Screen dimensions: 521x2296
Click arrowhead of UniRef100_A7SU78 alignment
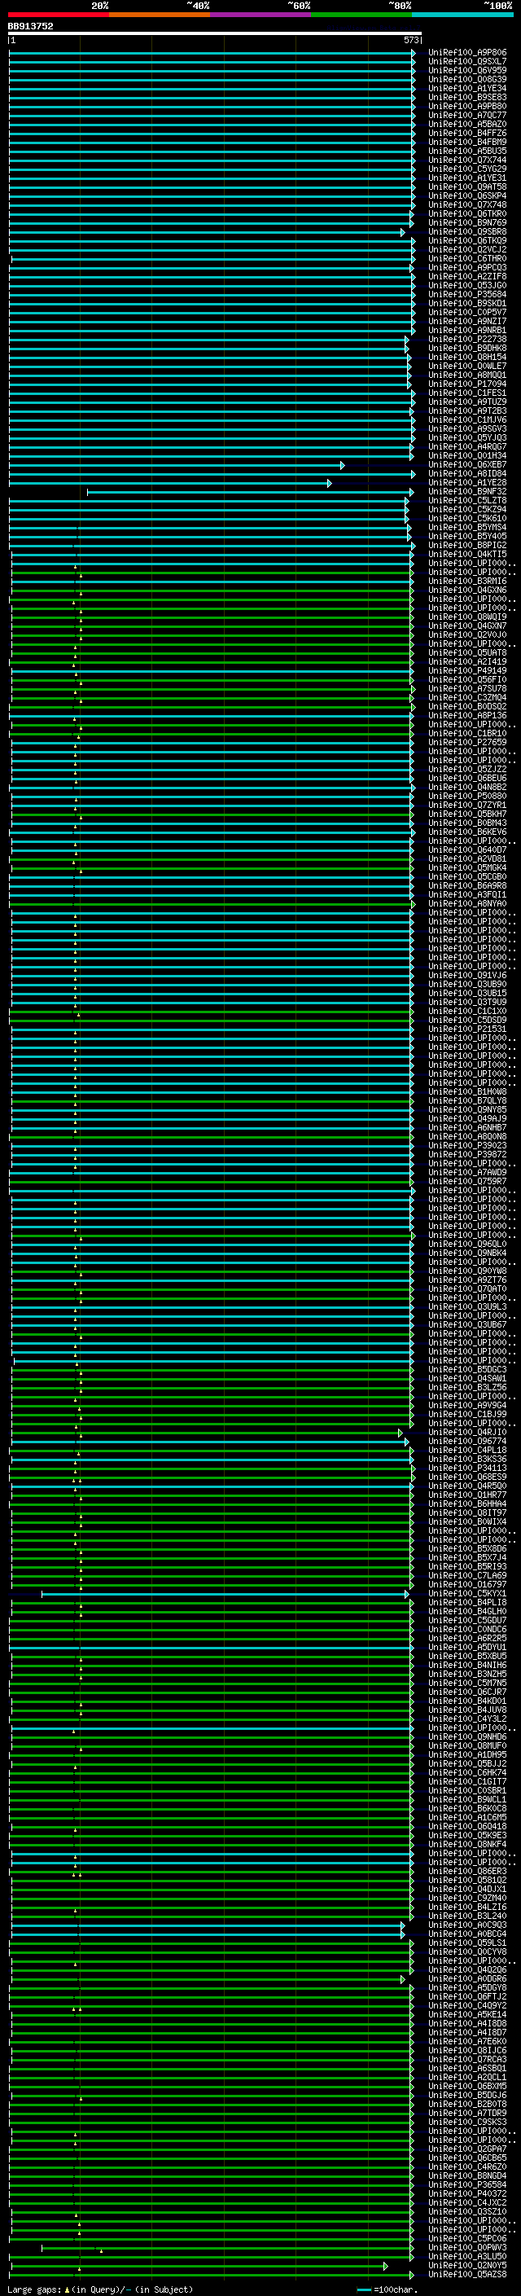(414, 689)
